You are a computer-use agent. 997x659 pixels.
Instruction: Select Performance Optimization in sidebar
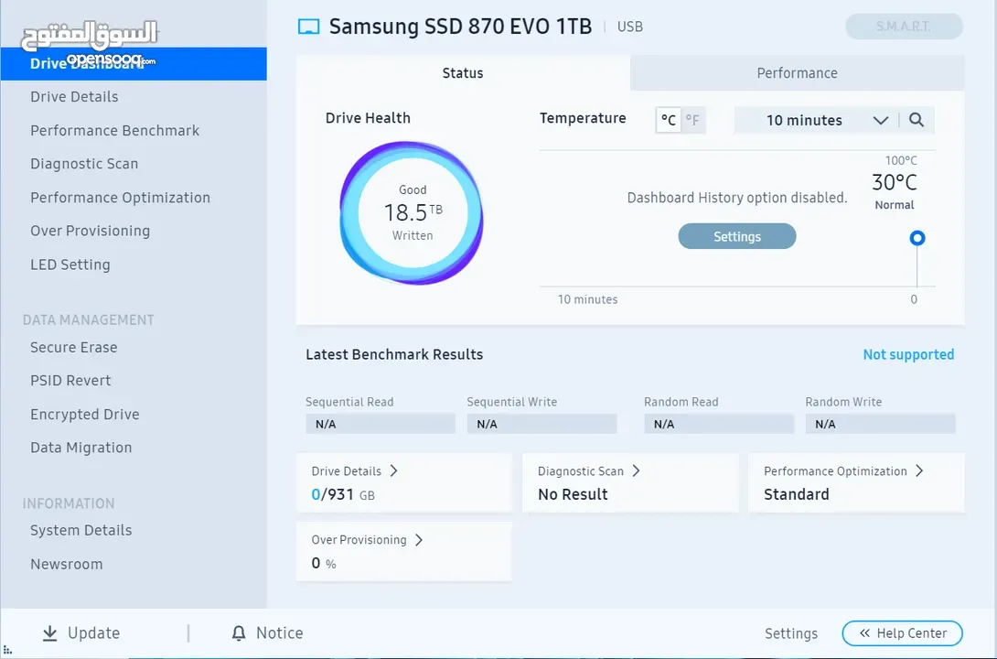pos(120,197)
